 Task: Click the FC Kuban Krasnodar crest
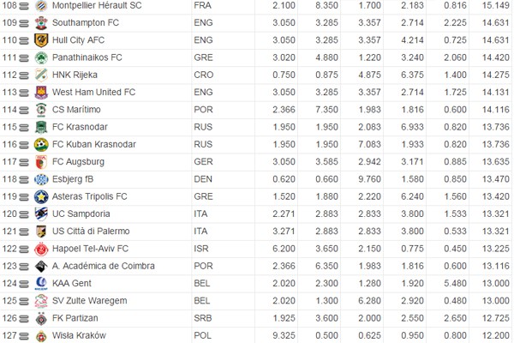coord(40,144)
